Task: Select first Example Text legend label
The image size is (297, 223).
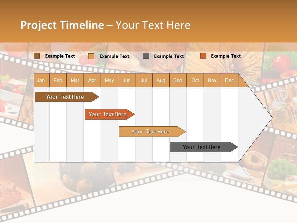Action: [60, 56]
